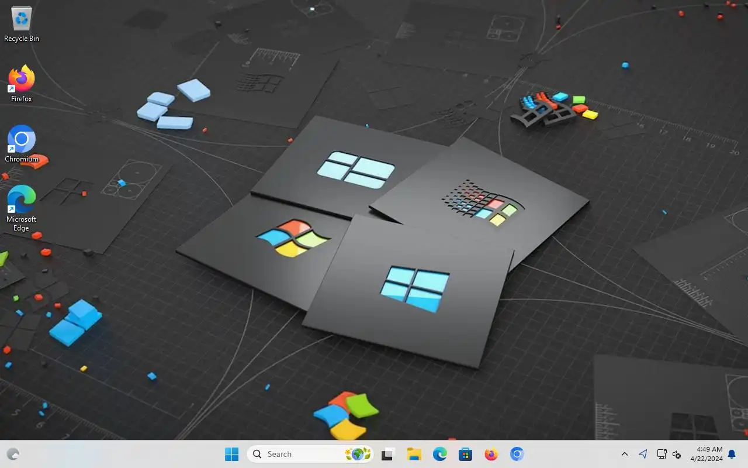Select the Firefox desktop shortcut
The image size is (748, 468).
tap(22, 84)
